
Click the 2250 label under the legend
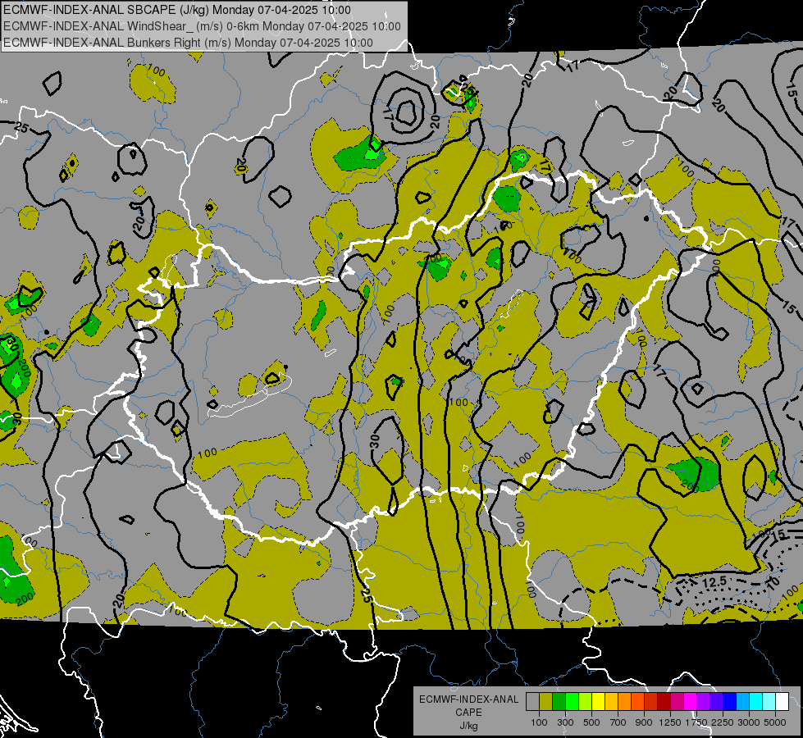point(723,722)
